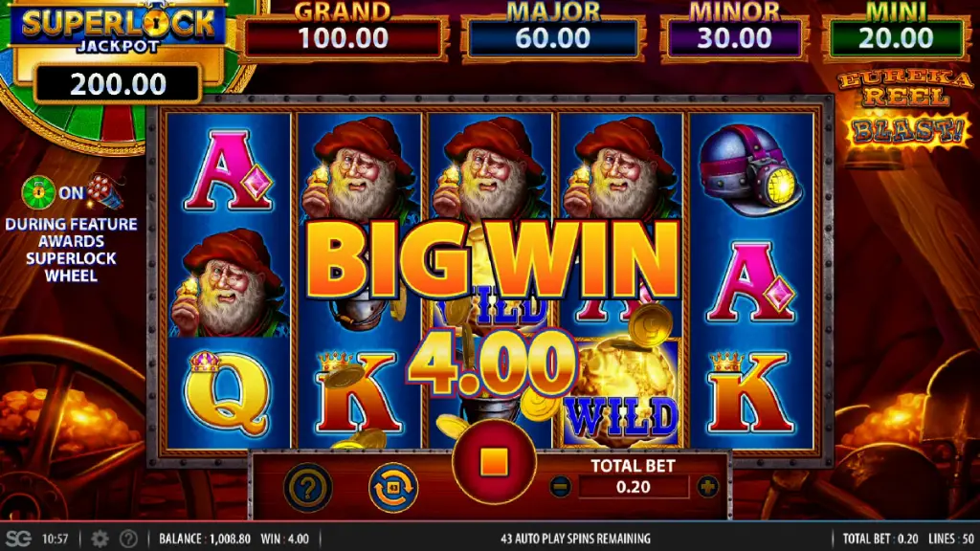The width and height of the screenshot is (980, 551).
Task: Click the Major 60.00 jackpot display
Action: [x=553, y=38]
